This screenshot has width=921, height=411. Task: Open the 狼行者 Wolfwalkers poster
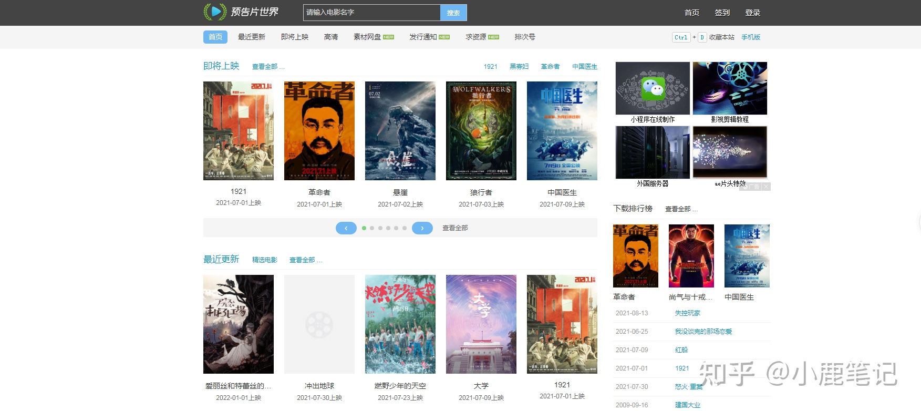(481, 131)
